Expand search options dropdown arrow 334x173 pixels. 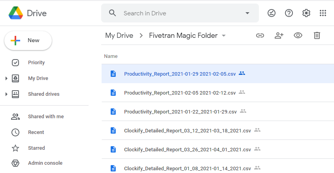(x=247, y=13)
